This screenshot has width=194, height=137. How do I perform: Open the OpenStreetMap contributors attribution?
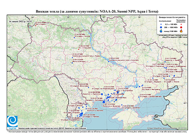(x=167, y=128)
